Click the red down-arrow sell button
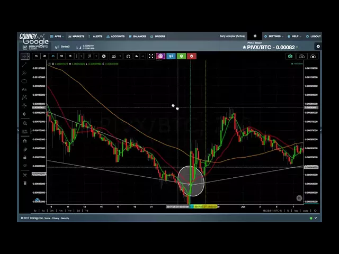 point(192,56)
